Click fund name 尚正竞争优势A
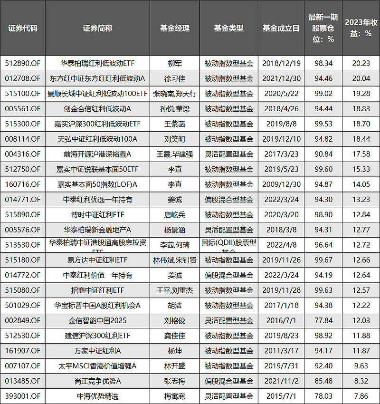Image resolution: width=380 pixels, height=404 pixels. pyautogui.click(x=97, y=381)
